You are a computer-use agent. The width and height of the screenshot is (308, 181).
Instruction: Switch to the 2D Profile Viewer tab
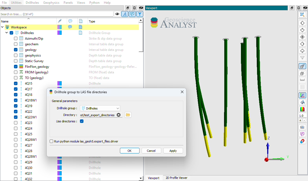pos(176,178)
